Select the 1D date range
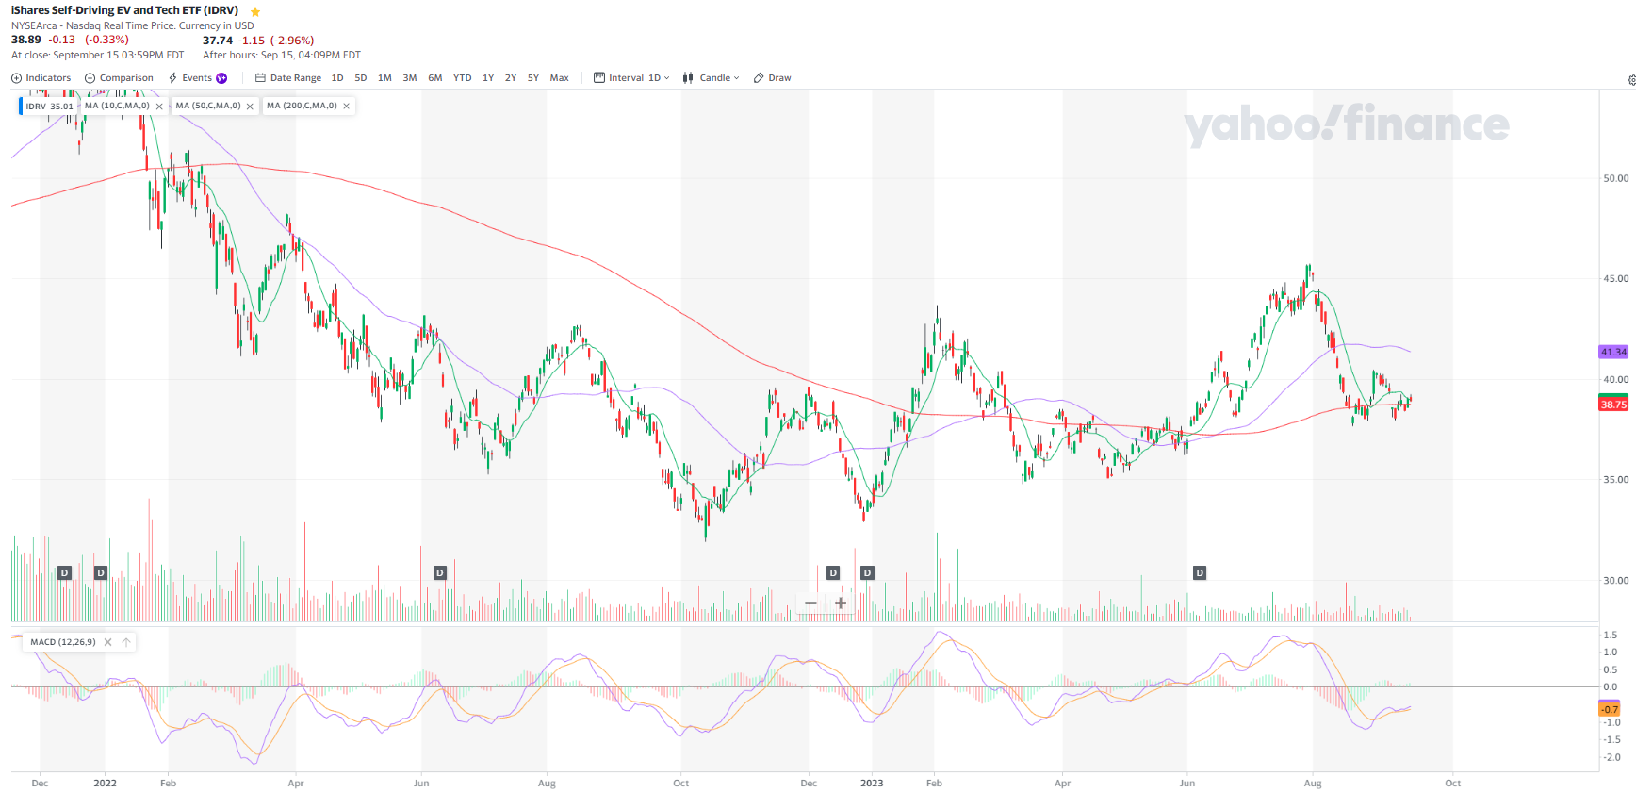1636x793 pixels. tap(337, 78)
